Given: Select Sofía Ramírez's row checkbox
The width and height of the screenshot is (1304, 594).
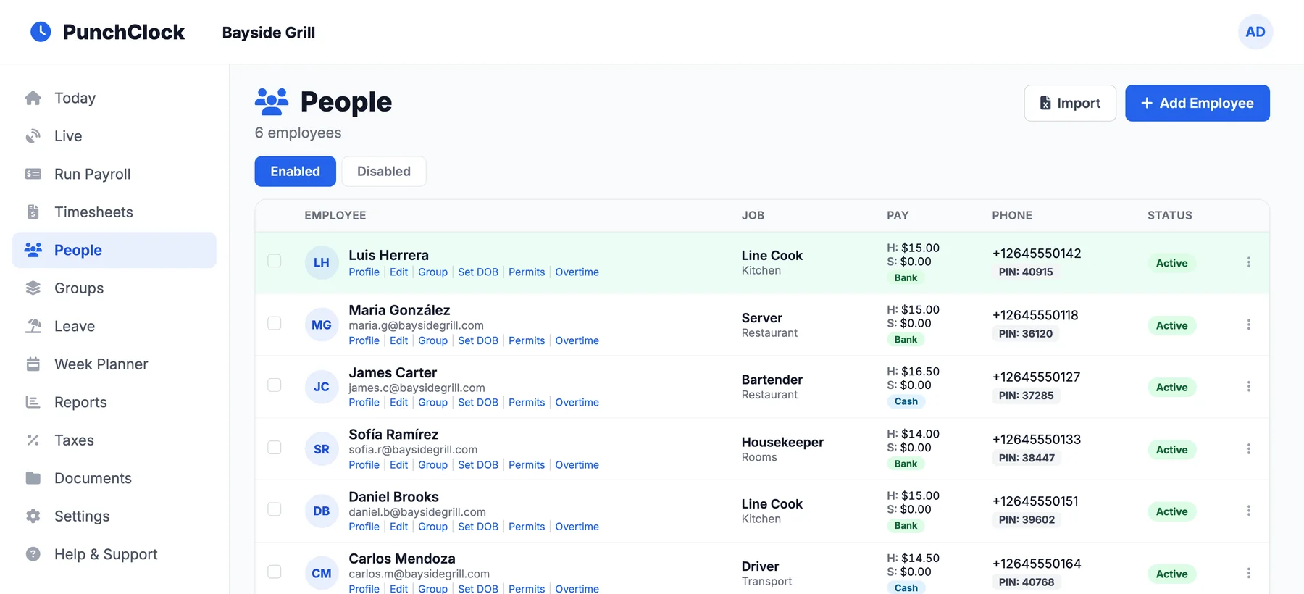Looking at the screenshot, I should [275, 447].
